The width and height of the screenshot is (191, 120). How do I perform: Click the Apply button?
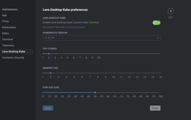[48, 108]
